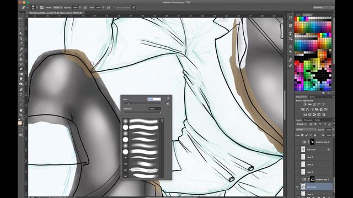Toggle pressure for opacity button
Screen dimensions: 353x198
point(85,8)
